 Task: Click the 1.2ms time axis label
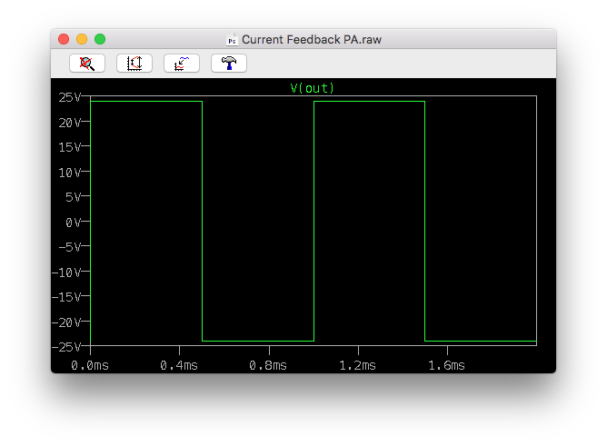(357, 365)
